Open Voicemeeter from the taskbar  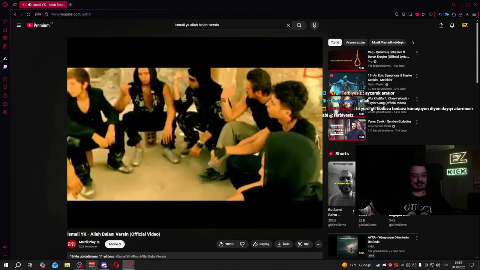[x=92, y=265]
